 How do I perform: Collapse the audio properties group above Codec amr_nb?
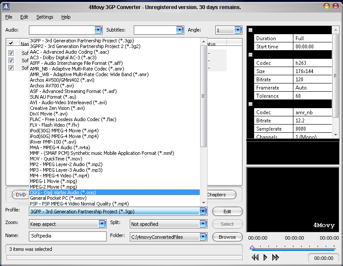tap(251, 104)
